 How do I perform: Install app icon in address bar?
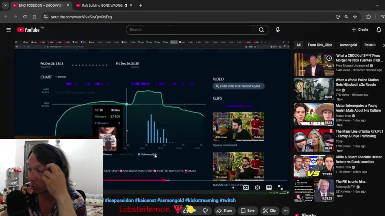[338, 17]
